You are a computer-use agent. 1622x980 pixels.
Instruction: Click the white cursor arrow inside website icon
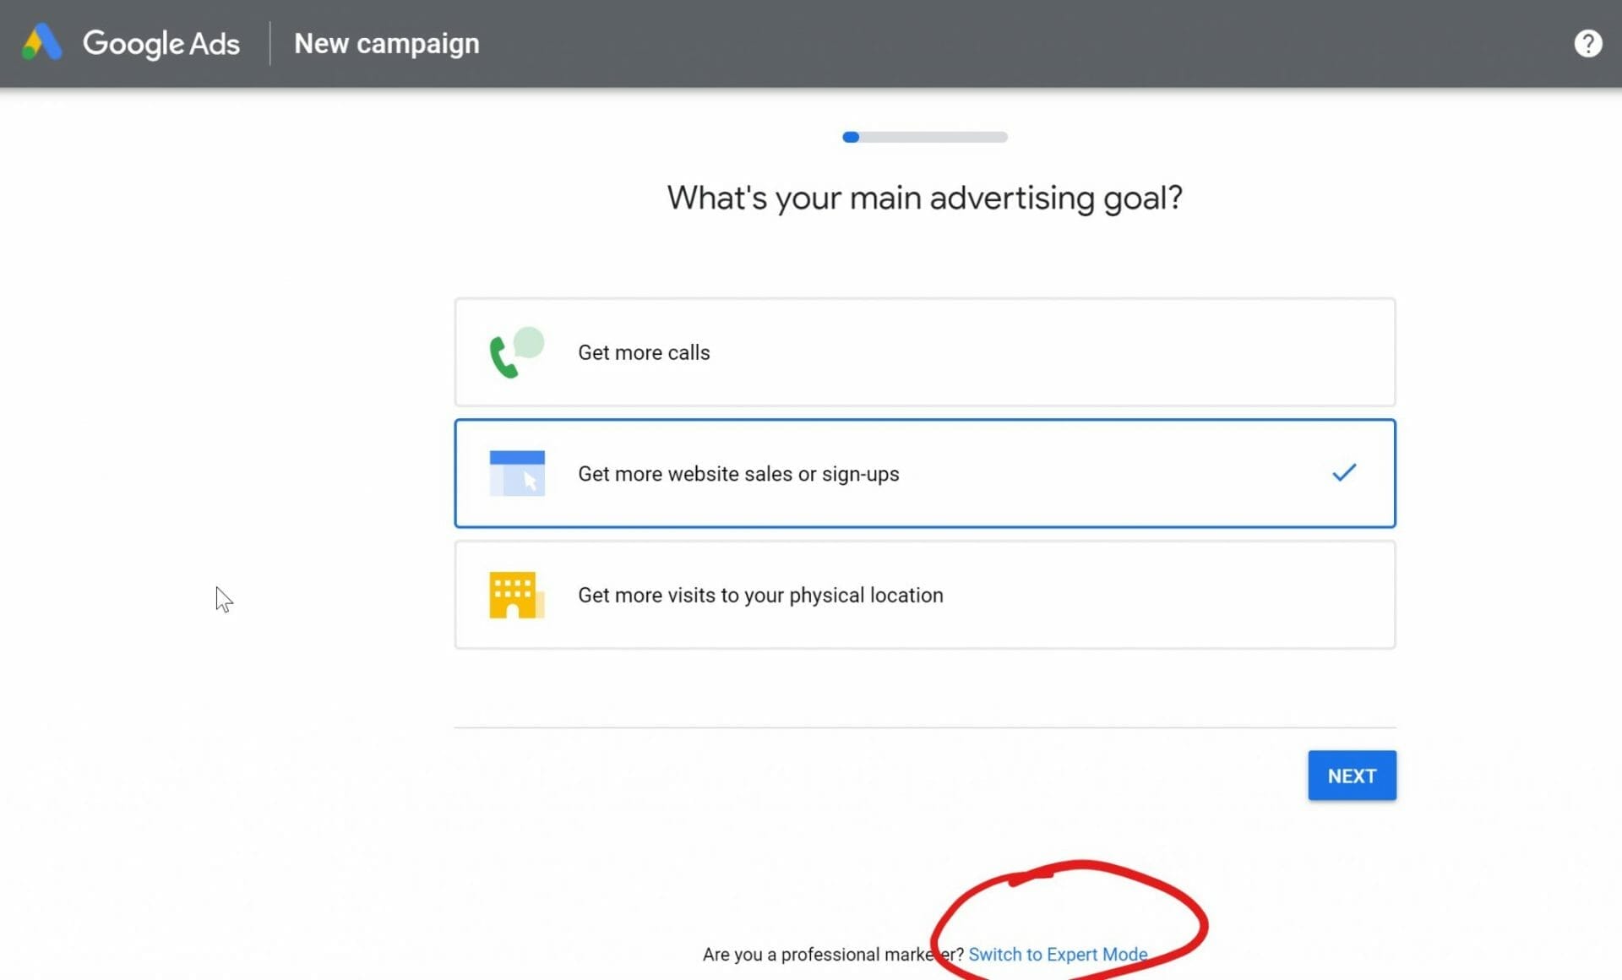pos(530,481)
